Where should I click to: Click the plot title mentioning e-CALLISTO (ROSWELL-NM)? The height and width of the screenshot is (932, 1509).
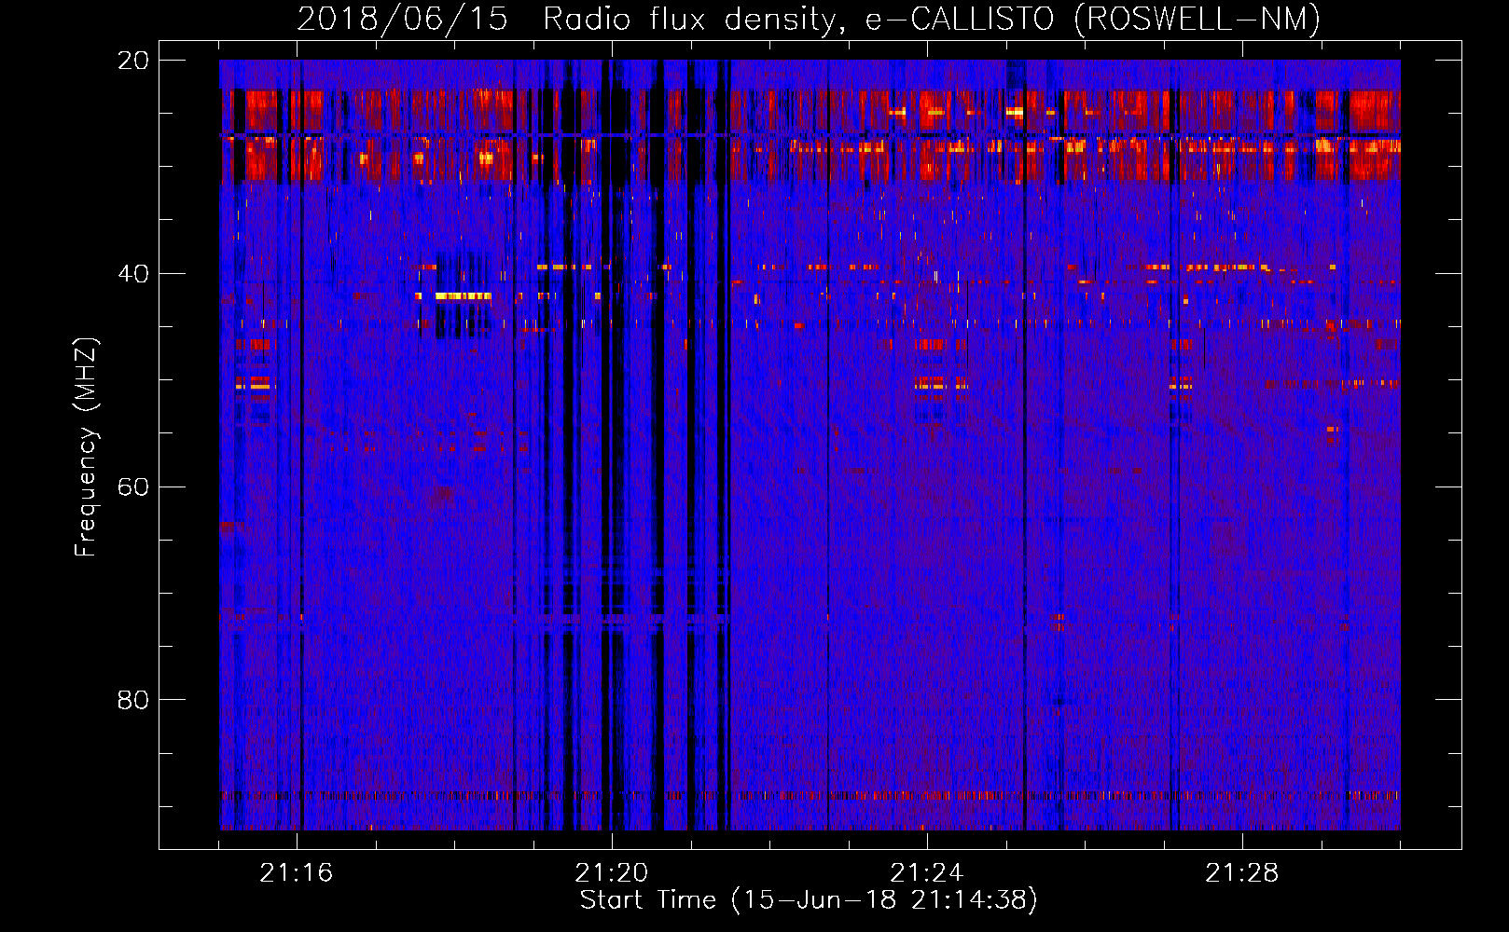(809, 19)
